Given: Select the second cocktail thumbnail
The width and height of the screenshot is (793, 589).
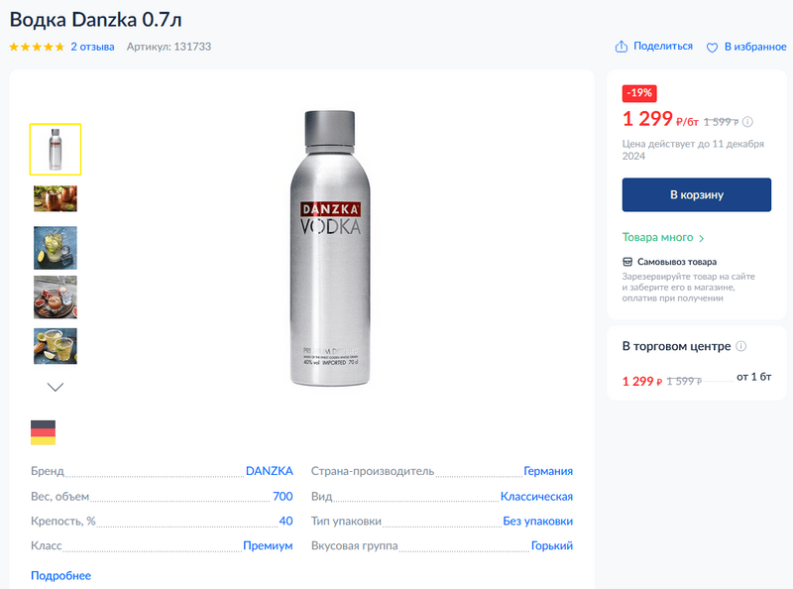Looking at the screenshot, I should tap(56, 198).
